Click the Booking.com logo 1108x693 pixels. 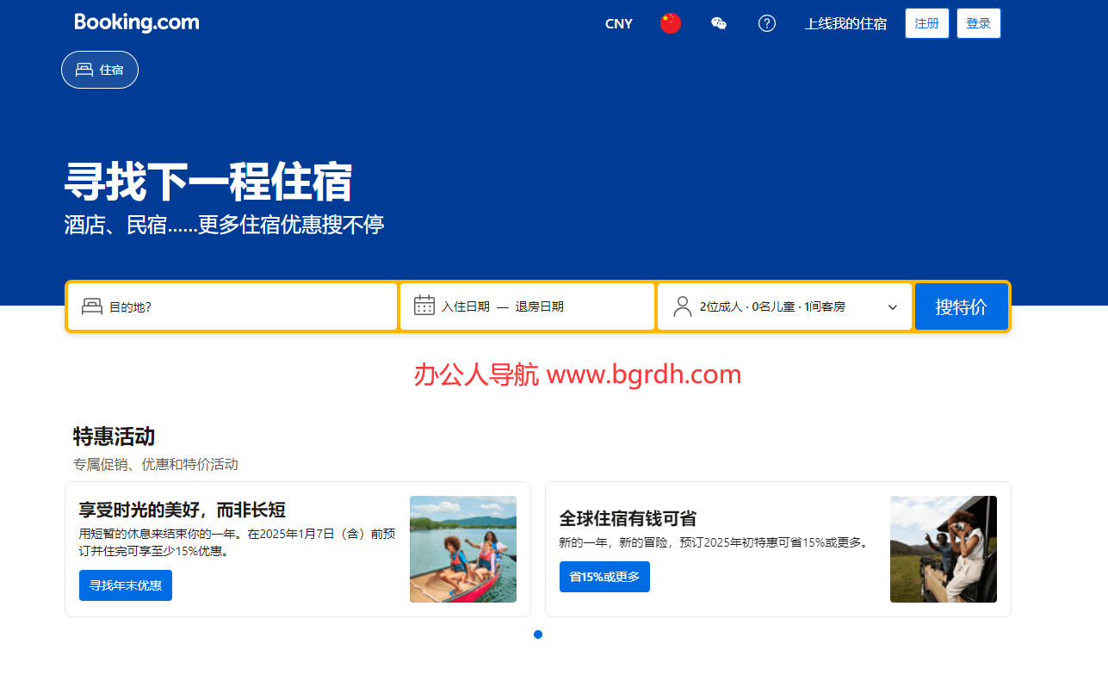coord(136,23)
